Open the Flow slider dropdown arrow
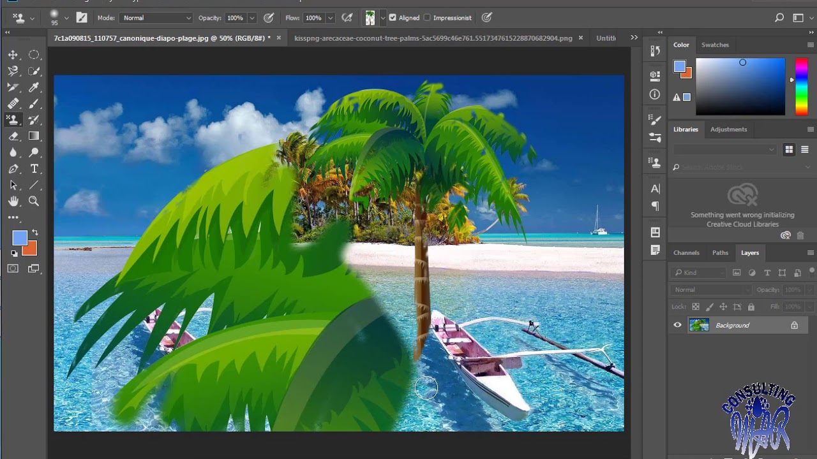This screenshot has width=817, height=459. click(x=330, y=18)
